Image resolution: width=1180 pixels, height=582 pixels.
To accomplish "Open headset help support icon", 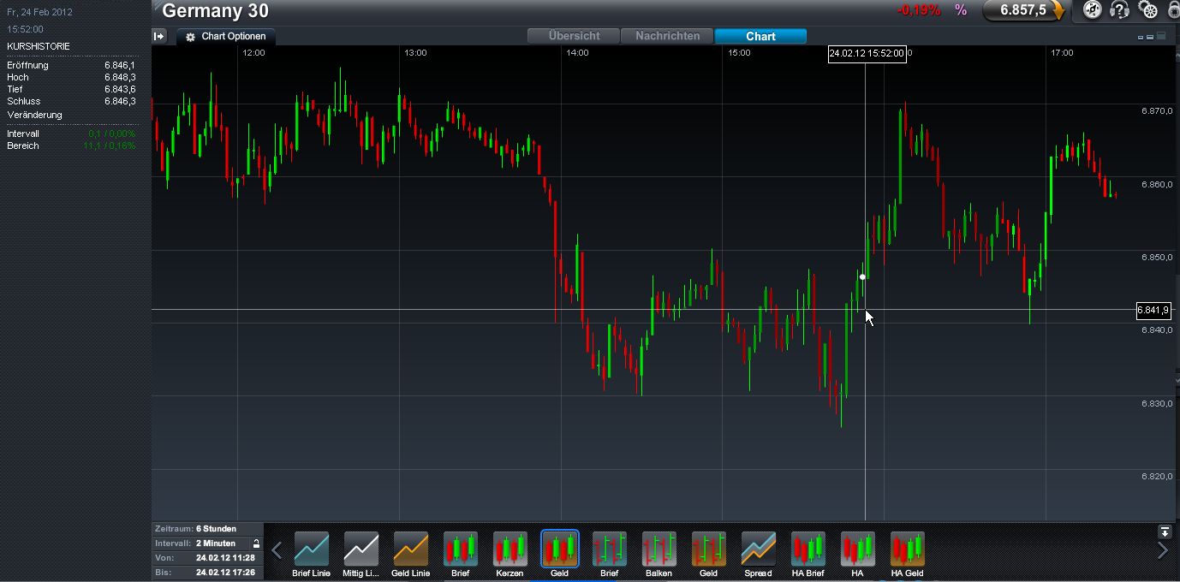I will coord(1119,10).
